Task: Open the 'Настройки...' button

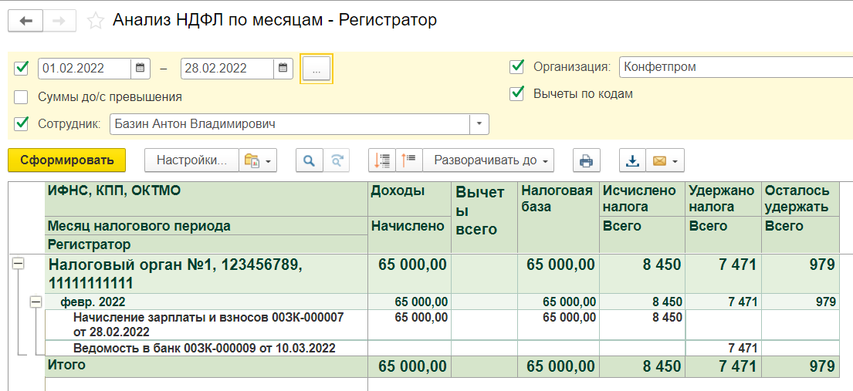Action: click(191, 160)
